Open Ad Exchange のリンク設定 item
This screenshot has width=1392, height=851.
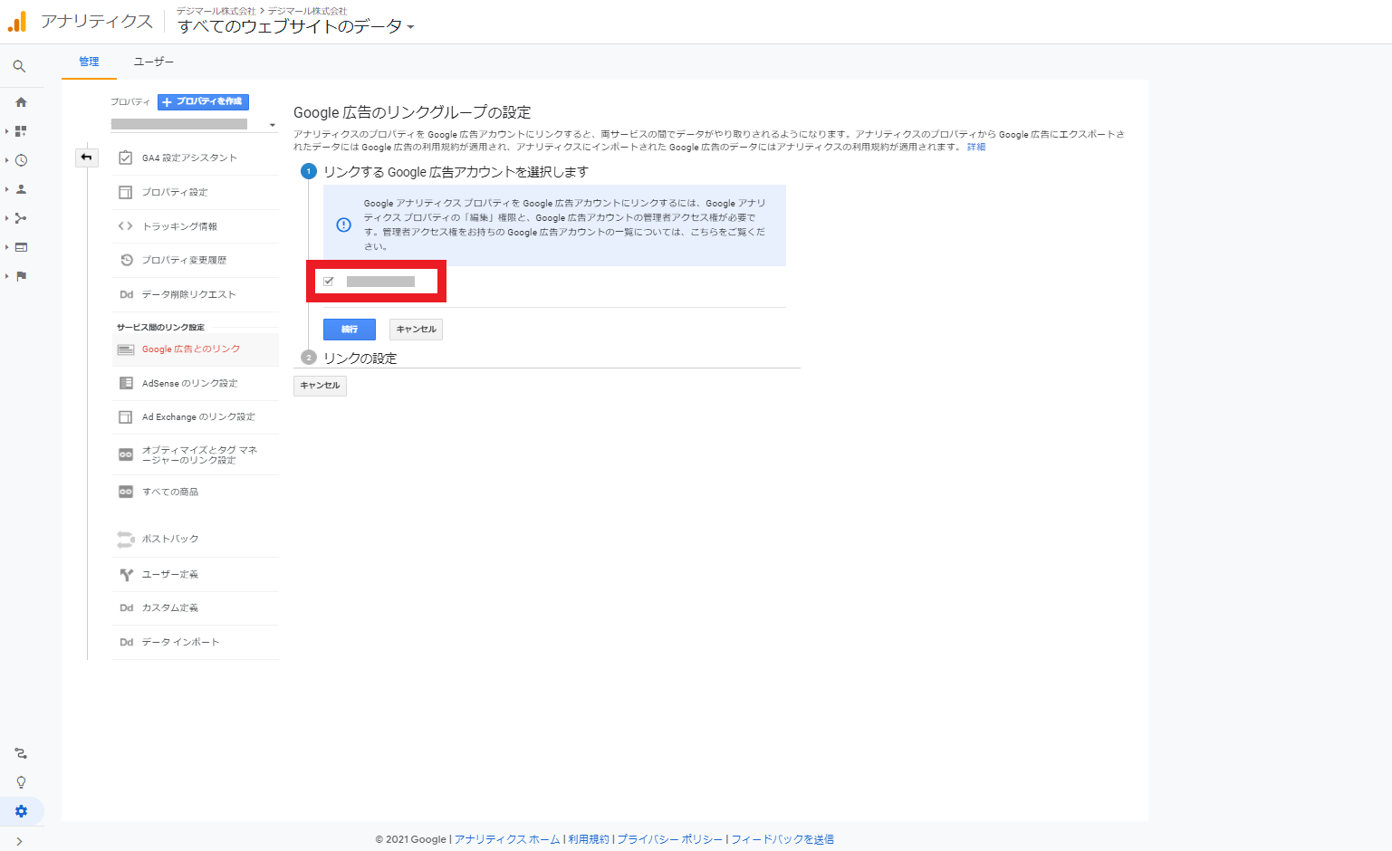[x=196, y=417]
